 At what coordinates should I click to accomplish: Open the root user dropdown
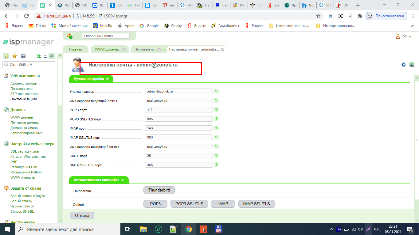point(404,36)
